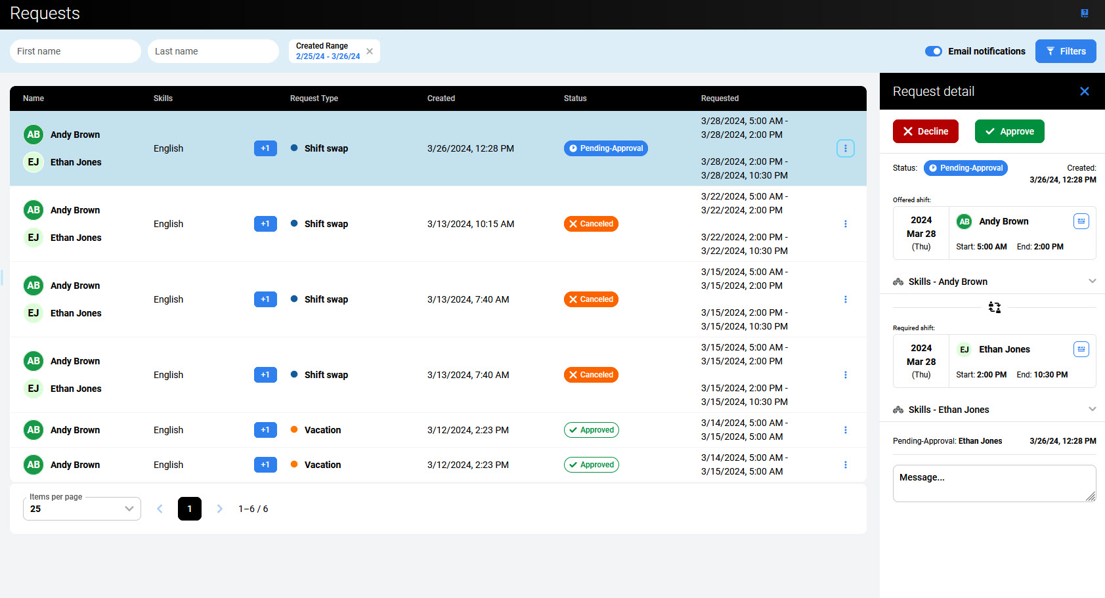Click AB avatar in offered shift card
The image size is (1105, 598).
964,221
